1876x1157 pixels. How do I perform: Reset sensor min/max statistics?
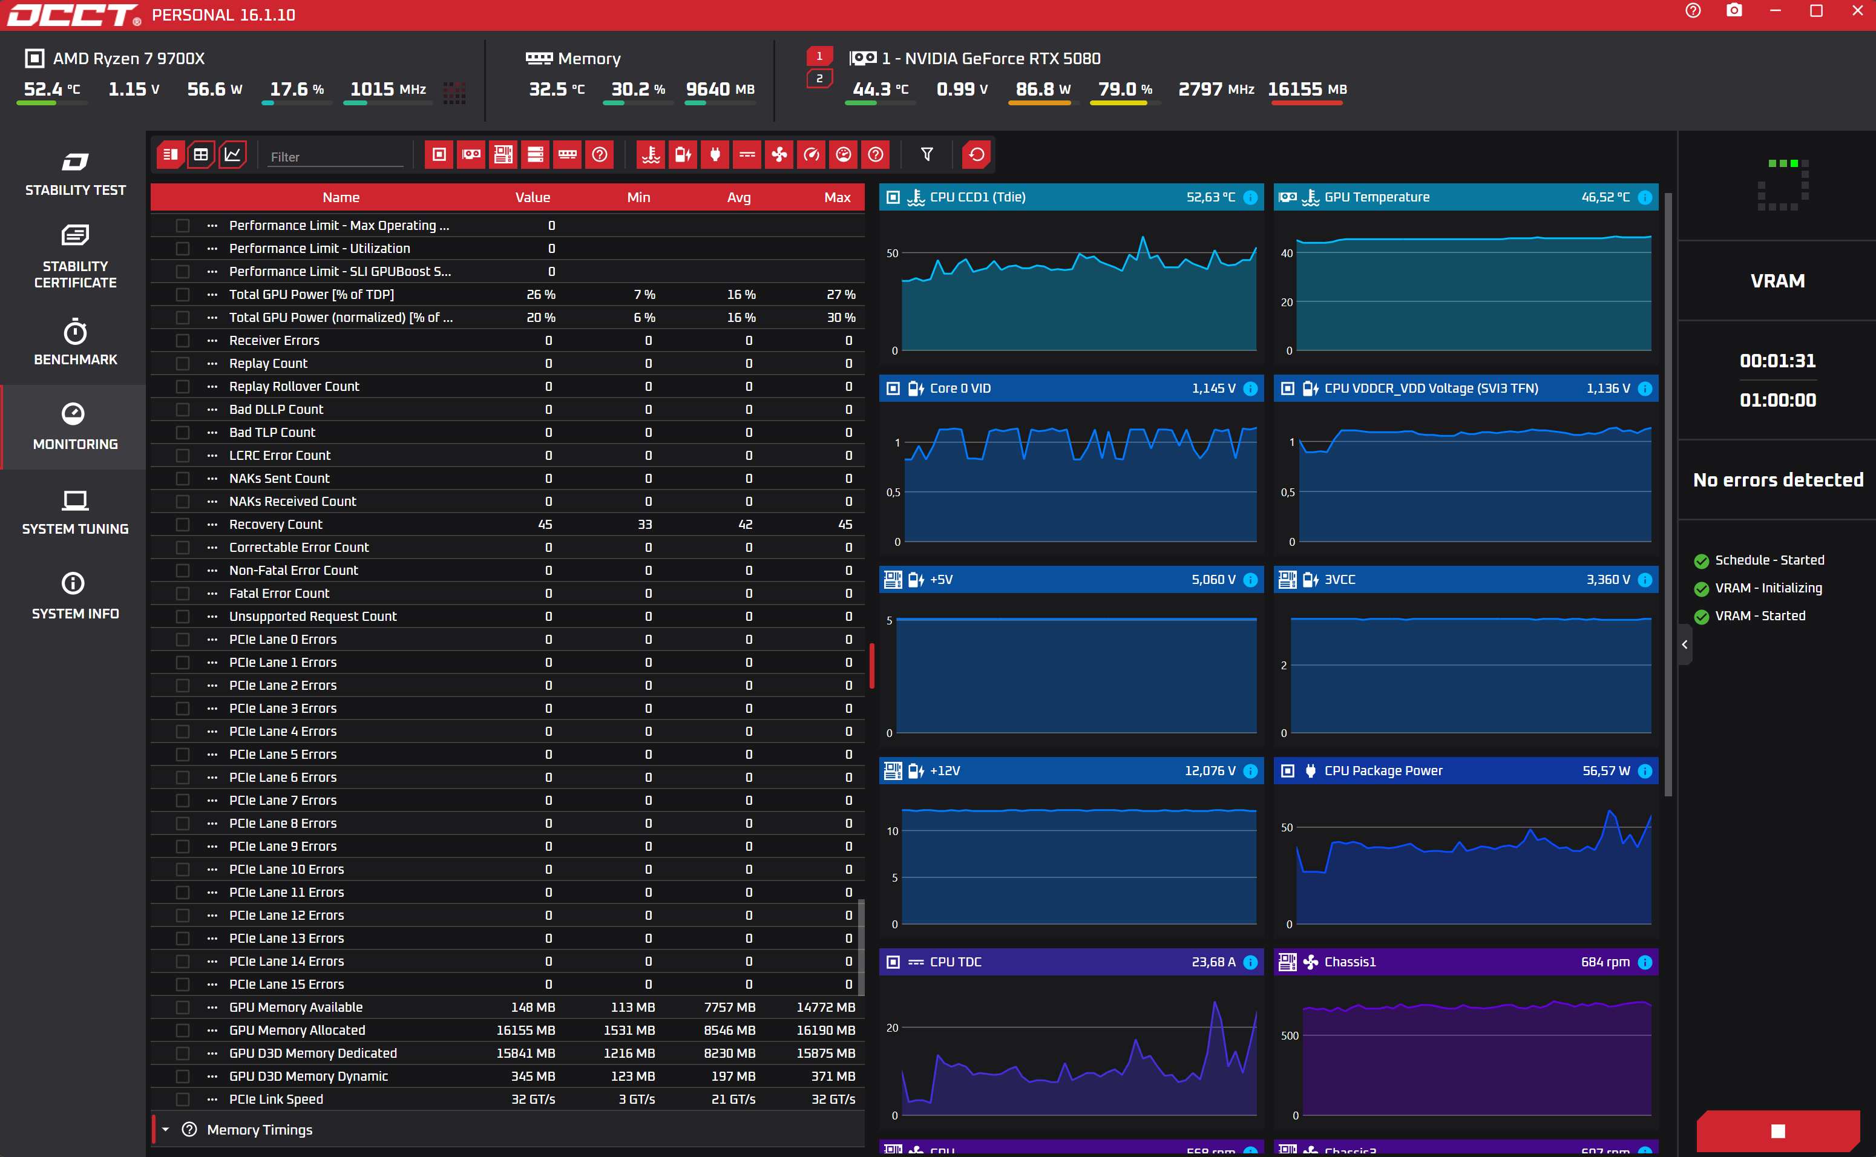click(x=977, y=154)
